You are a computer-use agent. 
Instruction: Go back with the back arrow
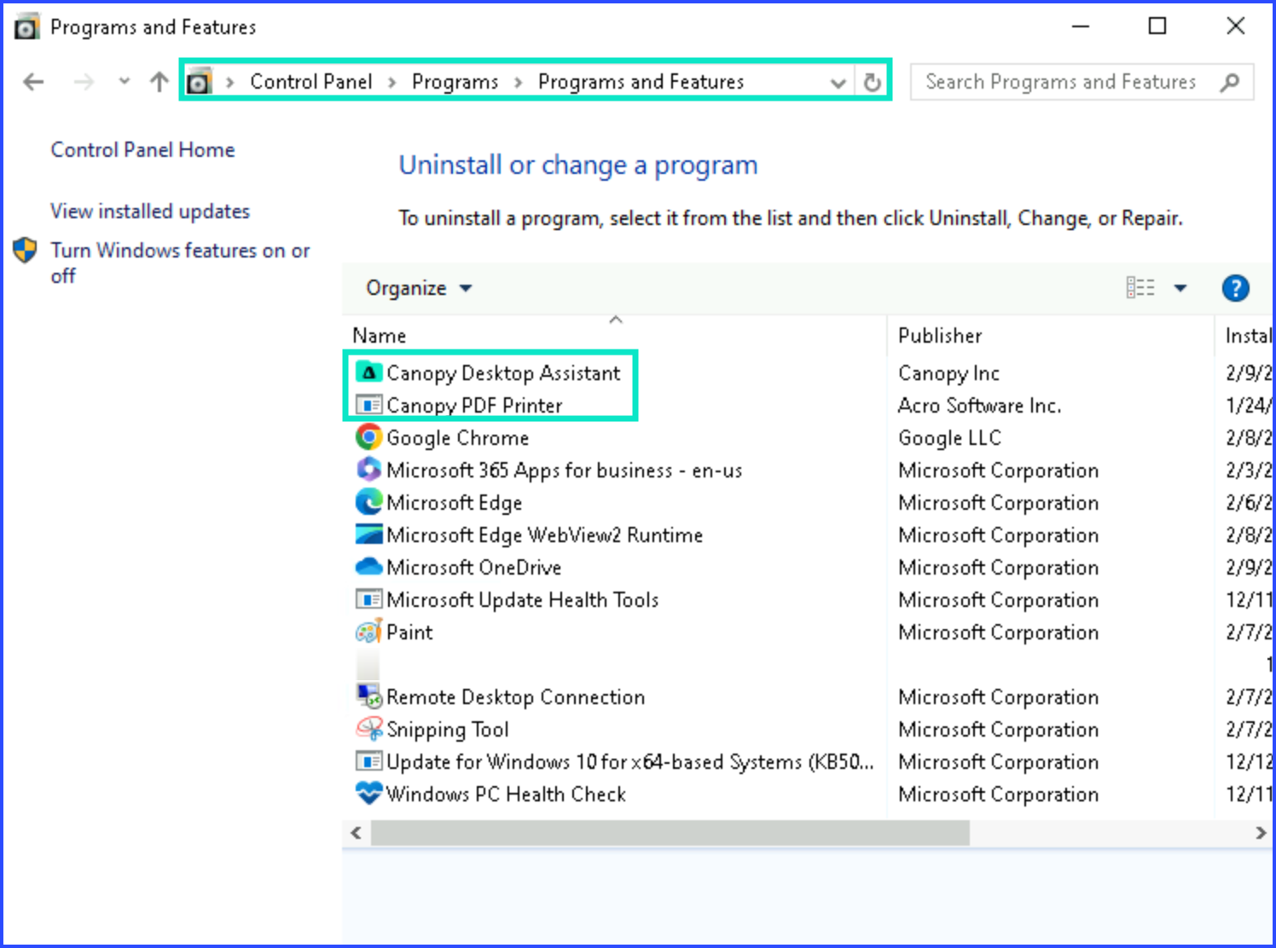tap(34, 82)
